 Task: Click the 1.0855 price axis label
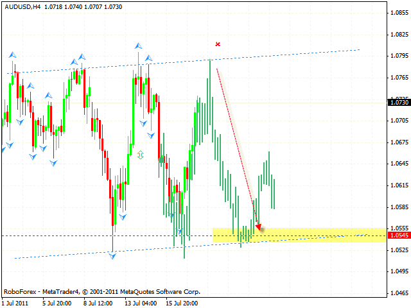399,12
